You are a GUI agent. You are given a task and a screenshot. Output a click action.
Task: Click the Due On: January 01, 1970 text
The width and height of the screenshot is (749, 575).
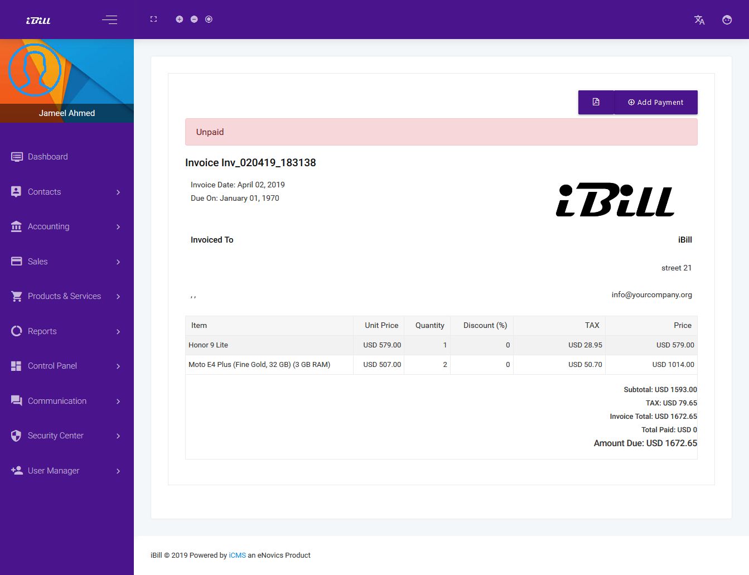(235, 198)
